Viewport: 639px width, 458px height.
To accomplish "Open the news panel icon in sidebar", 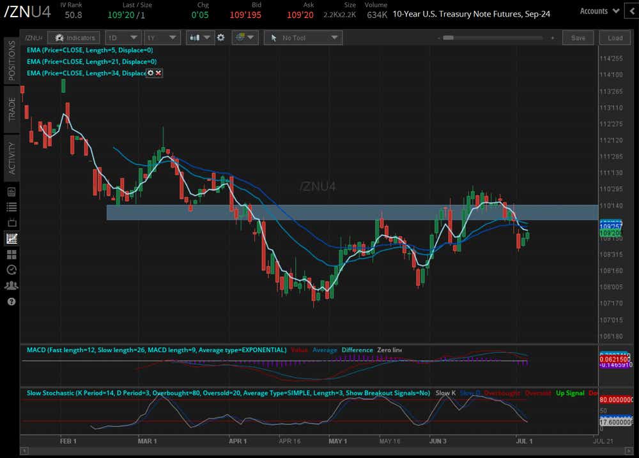I will click(x=12, y=191).
